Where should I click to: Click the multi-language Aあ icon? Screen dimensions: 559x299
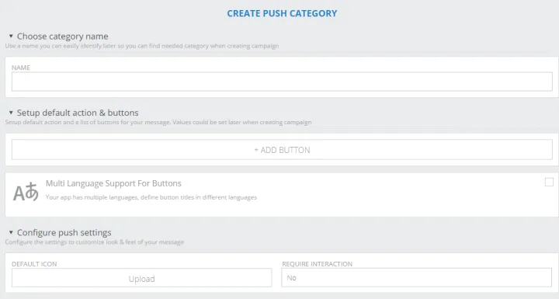point(26,192)
